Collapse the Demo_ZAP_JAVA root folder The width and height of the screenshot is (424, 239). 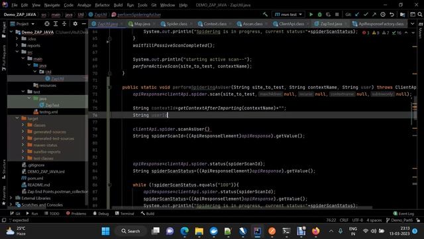[11, 32]
